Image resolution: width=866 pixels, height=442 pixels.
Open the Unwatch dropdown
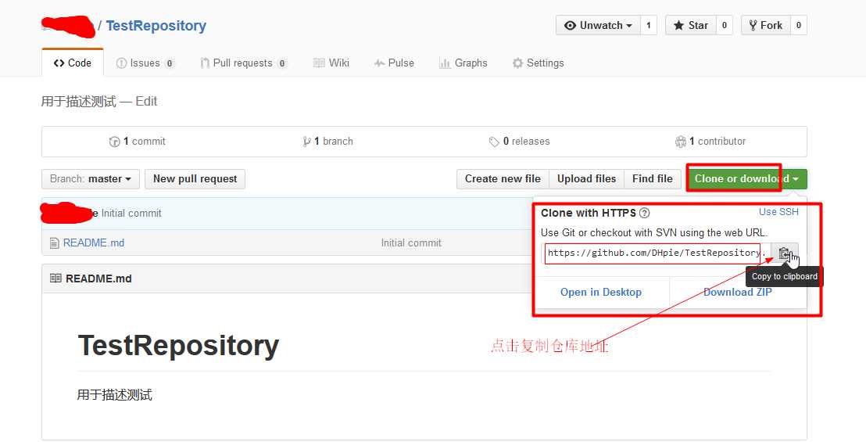[598, 25]
